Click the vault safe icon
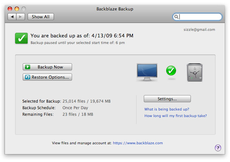 (194, 72)
